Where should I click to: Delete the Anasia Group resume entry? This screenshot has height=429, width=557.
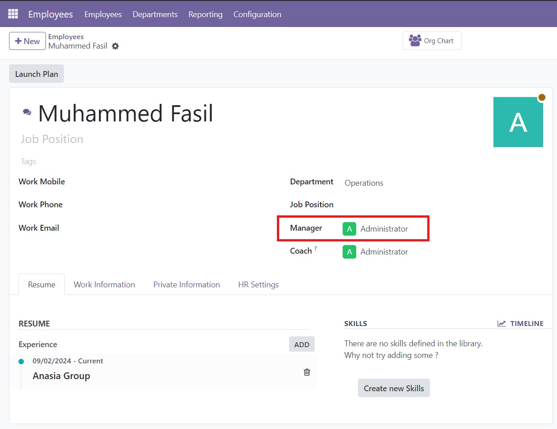point(307,372)
